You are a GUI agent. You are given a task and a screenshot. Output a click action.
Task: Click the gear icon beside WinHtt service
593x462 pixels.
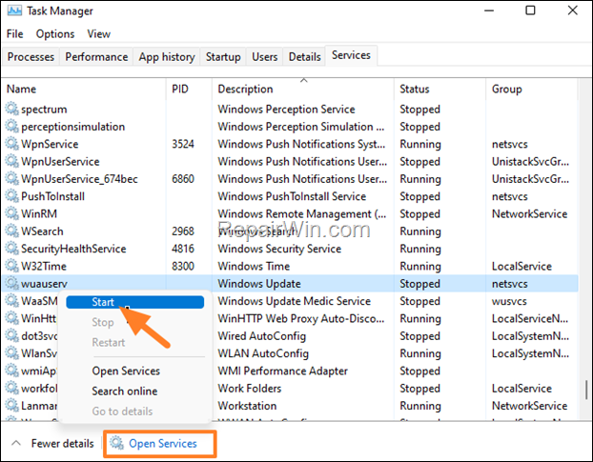pyautogui.click(x=11, y=318)
